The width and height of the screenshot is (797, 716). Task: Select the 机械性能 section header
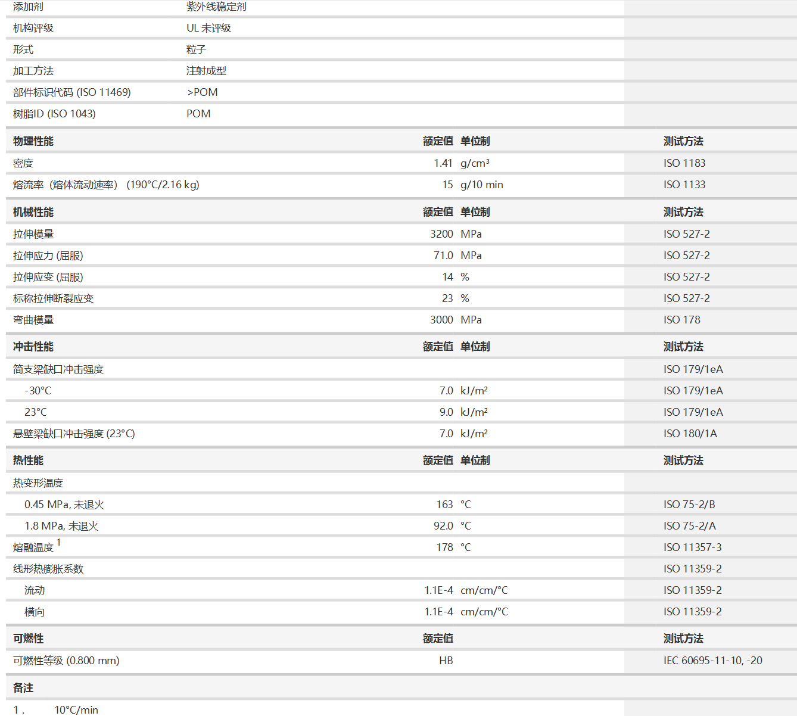(33, 212)
